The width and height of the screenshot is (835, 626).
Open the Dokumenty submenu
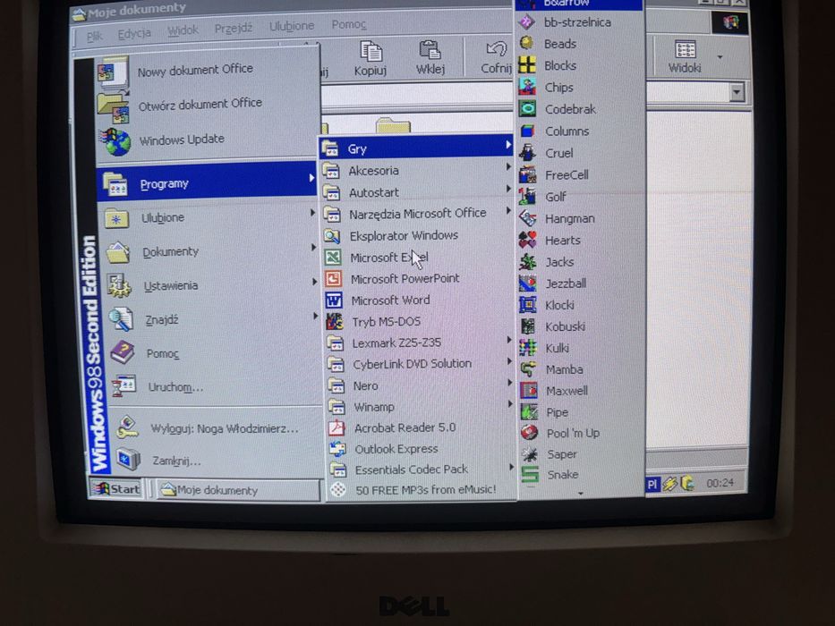[209, 252]
